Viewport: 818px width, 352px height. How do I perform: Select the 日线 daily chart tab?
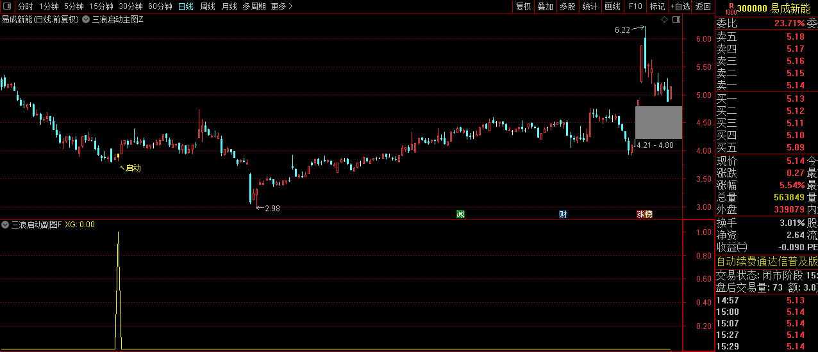(186, 6)
